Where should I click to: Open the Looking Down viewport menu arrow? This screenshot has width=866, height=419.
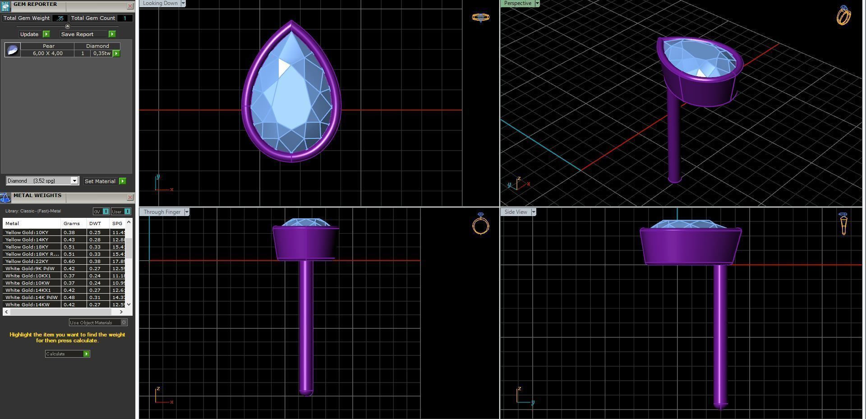(183, 3)
